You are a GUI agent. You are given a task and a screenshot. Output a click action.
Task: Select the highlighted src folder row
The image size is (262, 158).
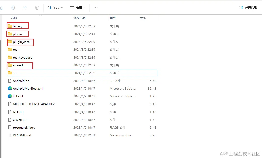76,73
